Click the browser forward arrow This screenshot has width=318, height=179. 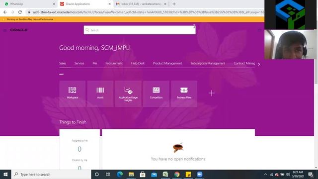[x=12, y=12]
